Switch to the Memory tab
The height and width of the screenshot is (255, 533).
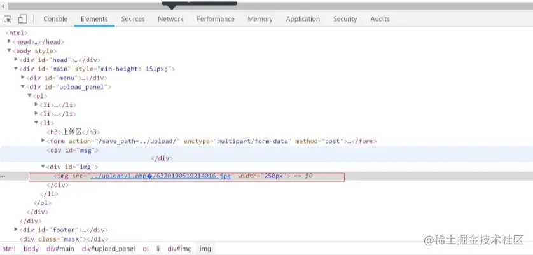[260, 19]
